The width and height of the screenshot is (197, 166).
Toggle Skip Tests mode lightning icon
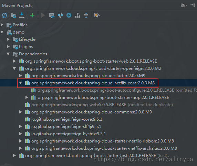pos(69,15)
